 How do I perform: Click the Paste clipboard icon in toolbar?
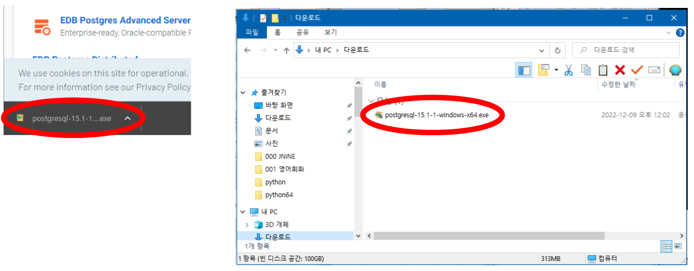603,70
